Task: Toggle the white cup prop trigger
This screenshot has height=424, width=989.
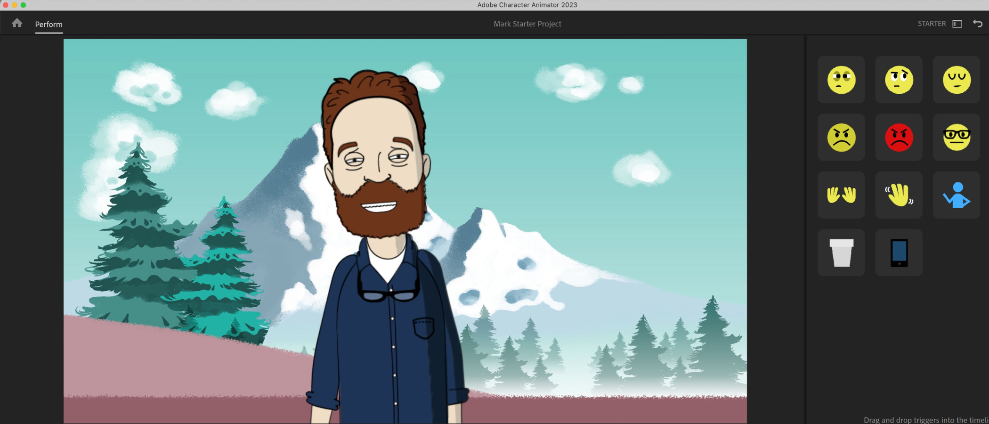Action: click(x=841, y=253)
